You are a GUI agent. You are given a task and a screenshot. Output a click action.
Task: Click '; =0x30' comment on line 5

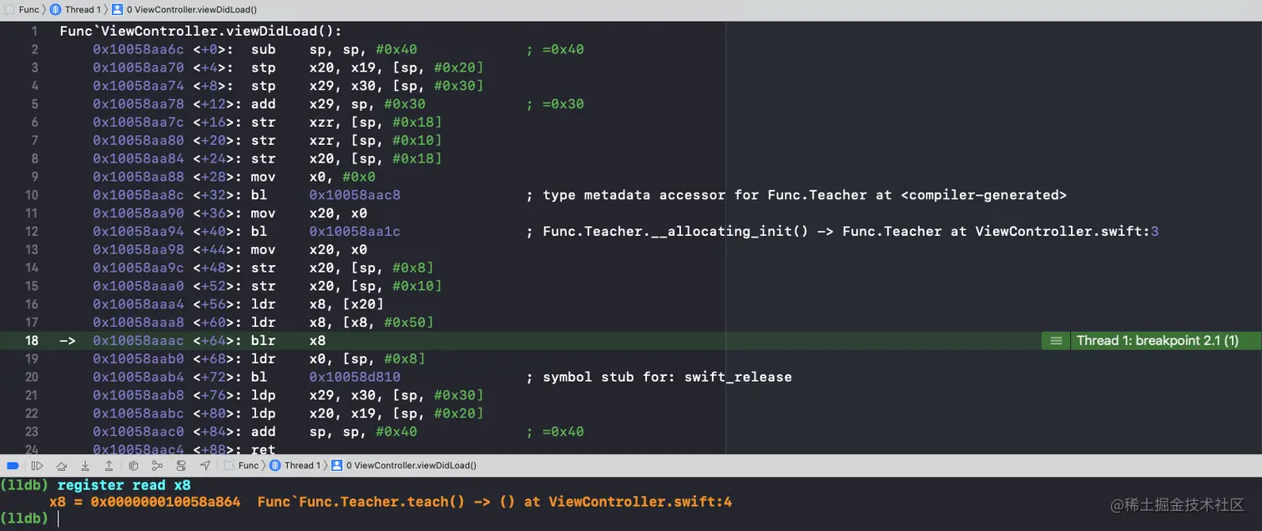pyautogui.click(x=555, y=104)
